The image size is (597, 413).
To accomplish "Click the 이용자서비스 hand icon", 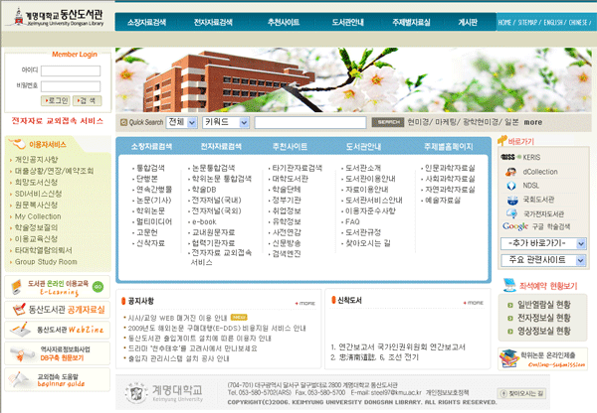I will pyautogui.click(x=17, y=144).
